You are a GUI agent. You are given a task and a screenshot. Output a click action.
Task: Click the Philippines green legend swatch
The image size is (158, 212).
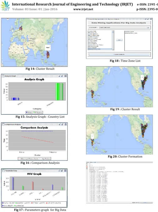34,113
